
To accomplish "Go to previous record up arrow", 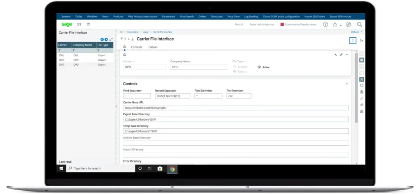I will coord(125,39).
